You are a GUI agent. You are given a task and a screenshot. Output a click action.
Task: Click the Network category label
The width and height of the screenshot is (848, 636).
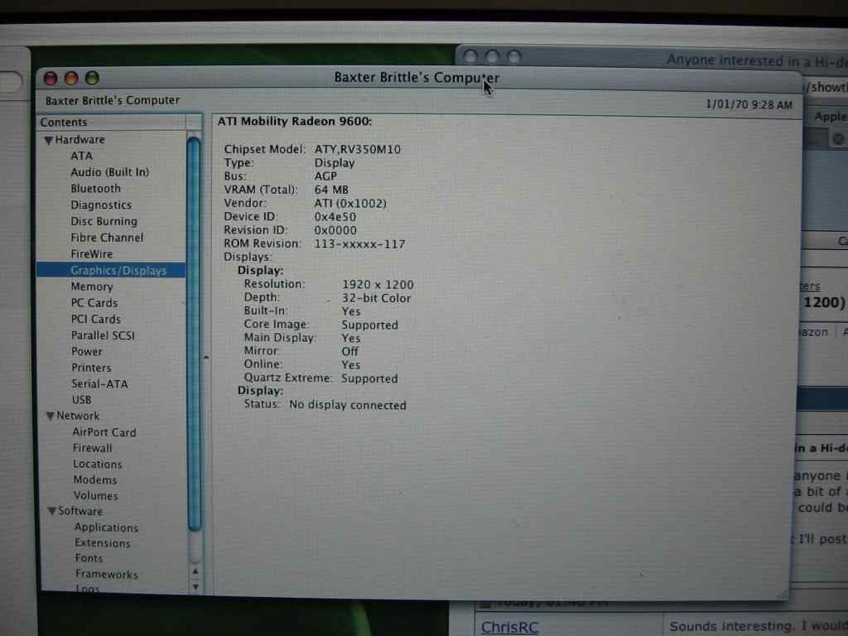pos(79,416)
